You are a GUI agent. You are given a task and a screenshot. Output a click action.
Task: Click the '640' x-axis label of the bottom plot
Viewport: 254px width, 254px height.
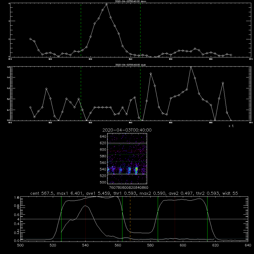click(248, 245)
